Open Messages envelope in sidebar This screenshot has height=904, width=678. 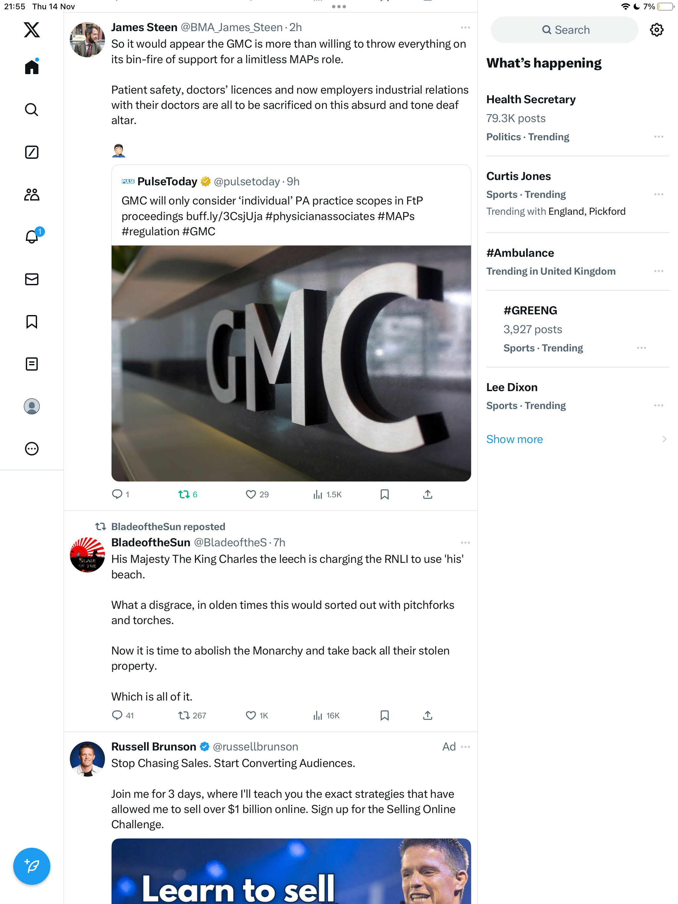point(31,279)
